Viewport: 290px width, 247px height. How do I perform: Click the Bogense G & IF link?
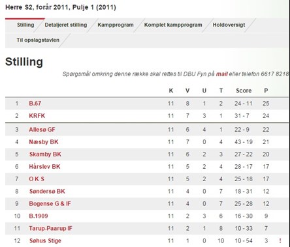point(50,204)
